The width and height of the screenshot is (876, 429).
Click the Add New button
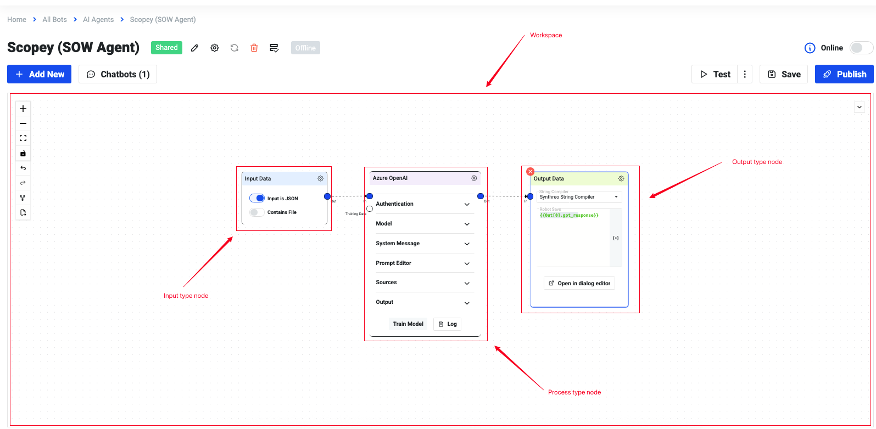click(x=40, y=74)
